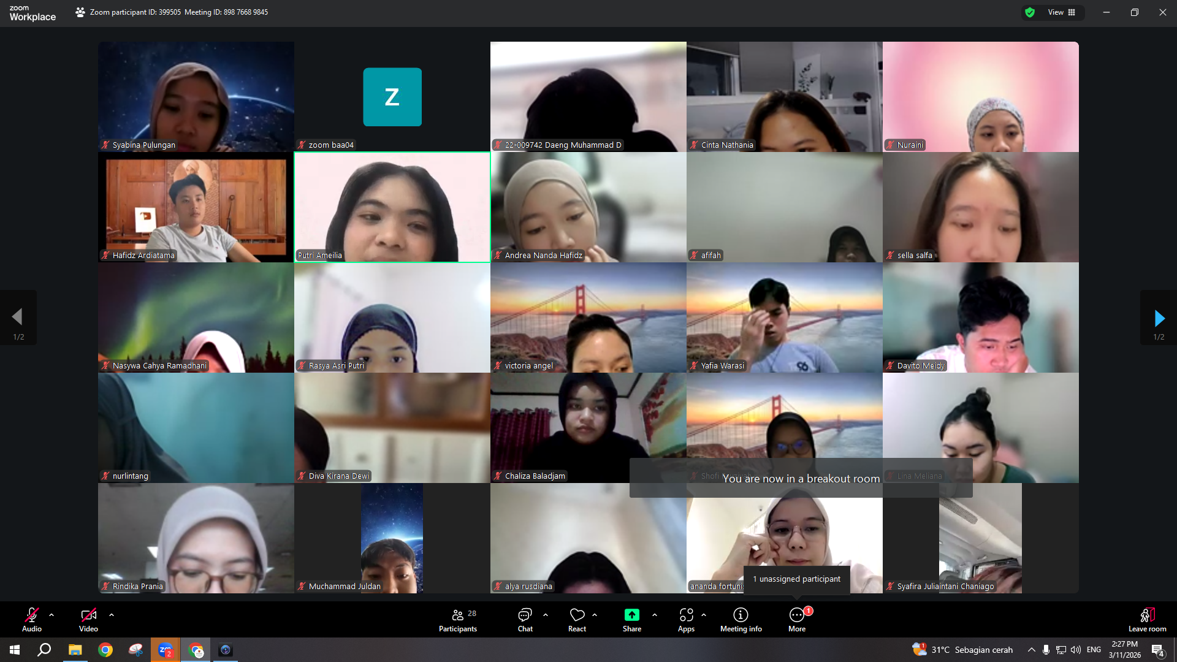This screenshot has width=1177, height=662.
Task: Expand audio settings arrow next to Audio
Action: coord(51,615)
